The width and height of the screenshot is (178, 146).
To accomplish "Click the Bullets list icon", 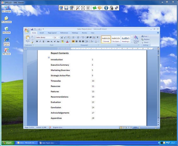I will click(73, 37).
